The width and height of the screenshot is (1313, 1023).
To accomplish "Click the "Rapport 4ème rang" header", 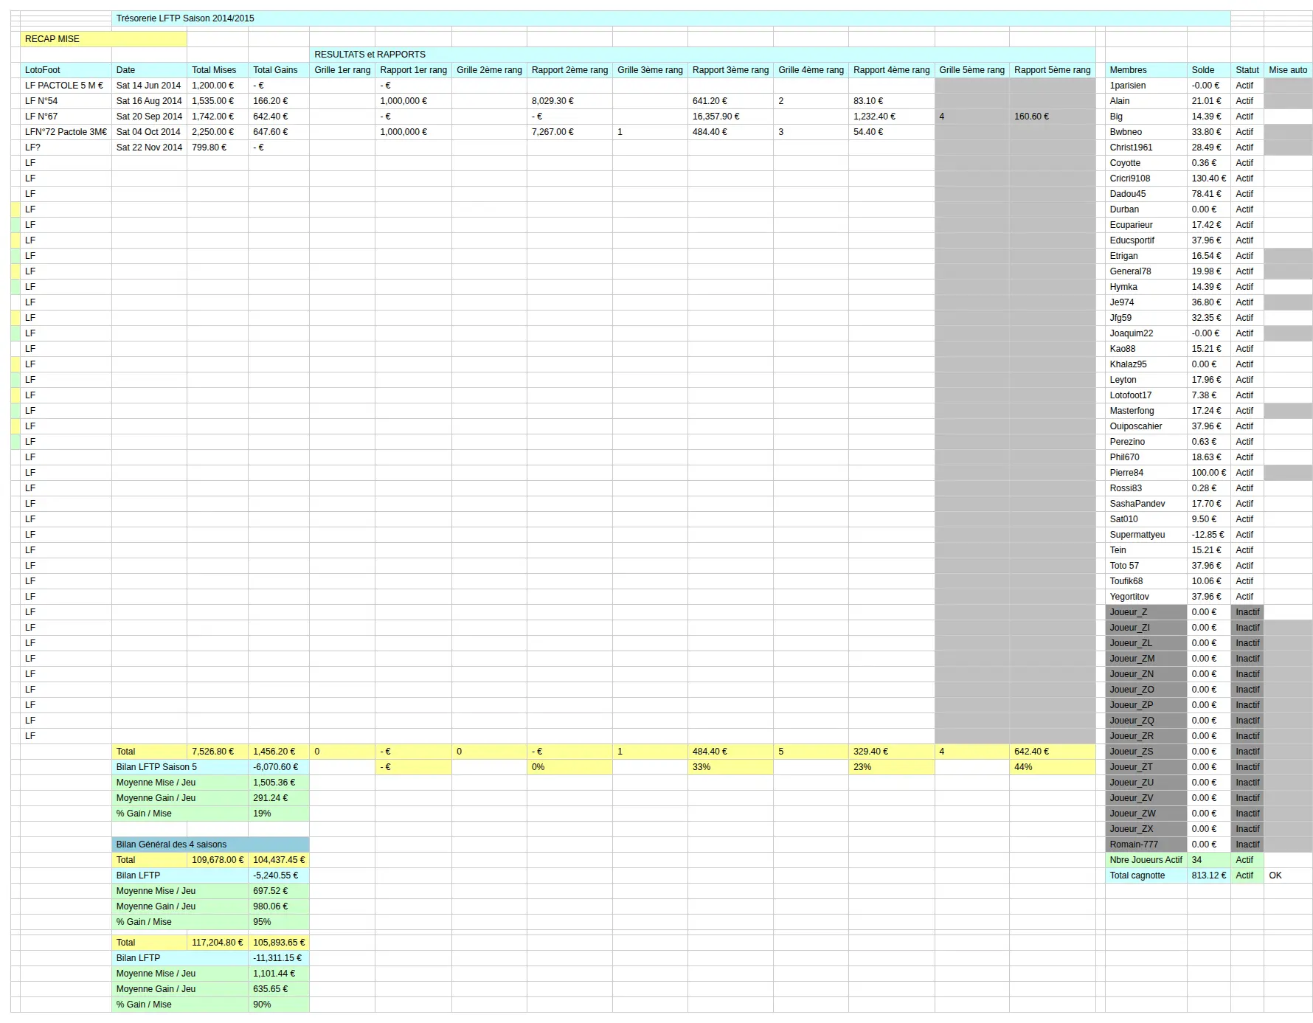I will coord(891,70).
